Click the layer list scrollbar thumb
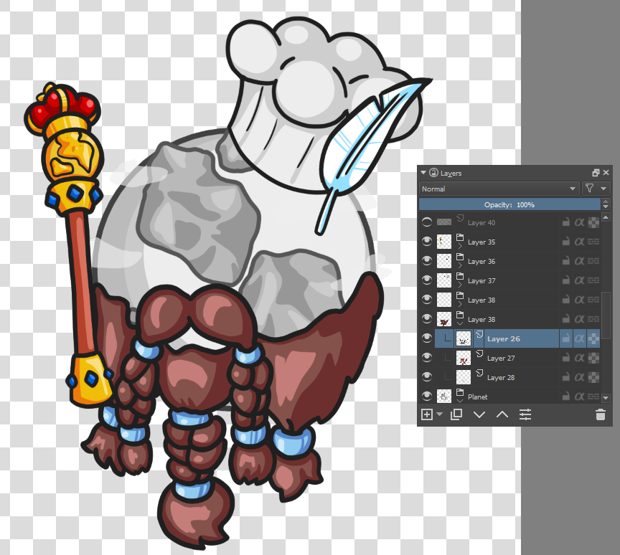 tap(606, 316)
